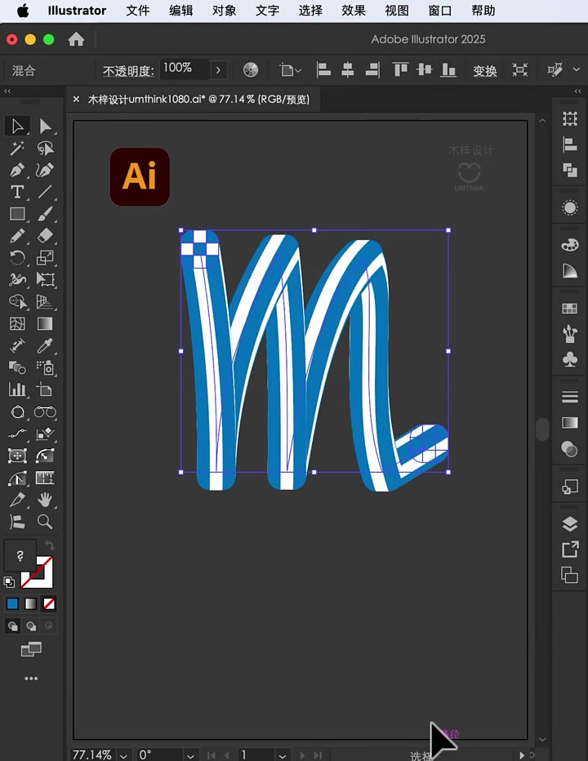Open the Symbols club panel icon
This screenshot has height=761, width=588.
point(569,359)
